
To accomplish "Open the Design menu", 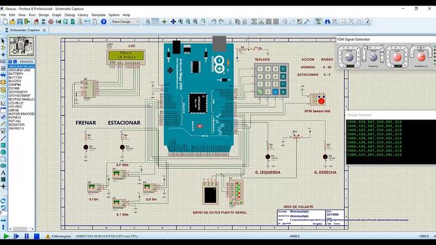I will [x=44, y=15].
